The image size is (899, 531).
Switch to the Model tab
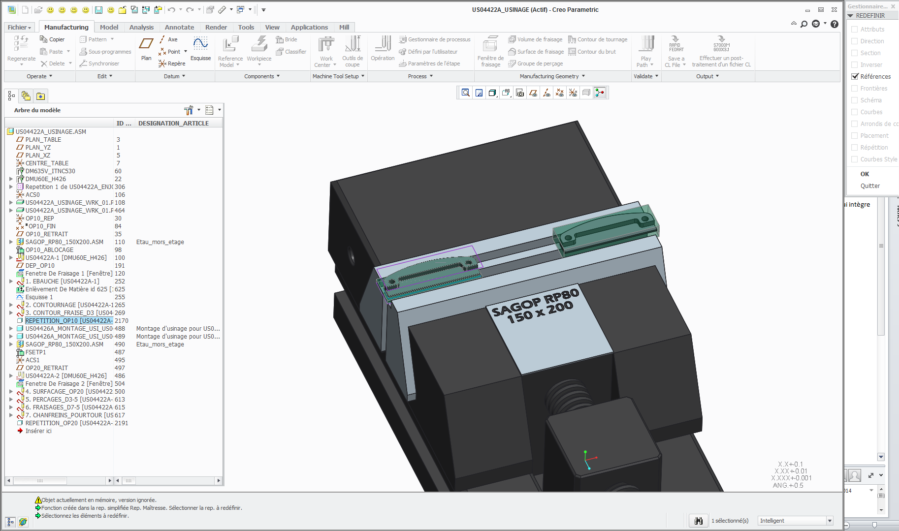click(x=109, y=28)
